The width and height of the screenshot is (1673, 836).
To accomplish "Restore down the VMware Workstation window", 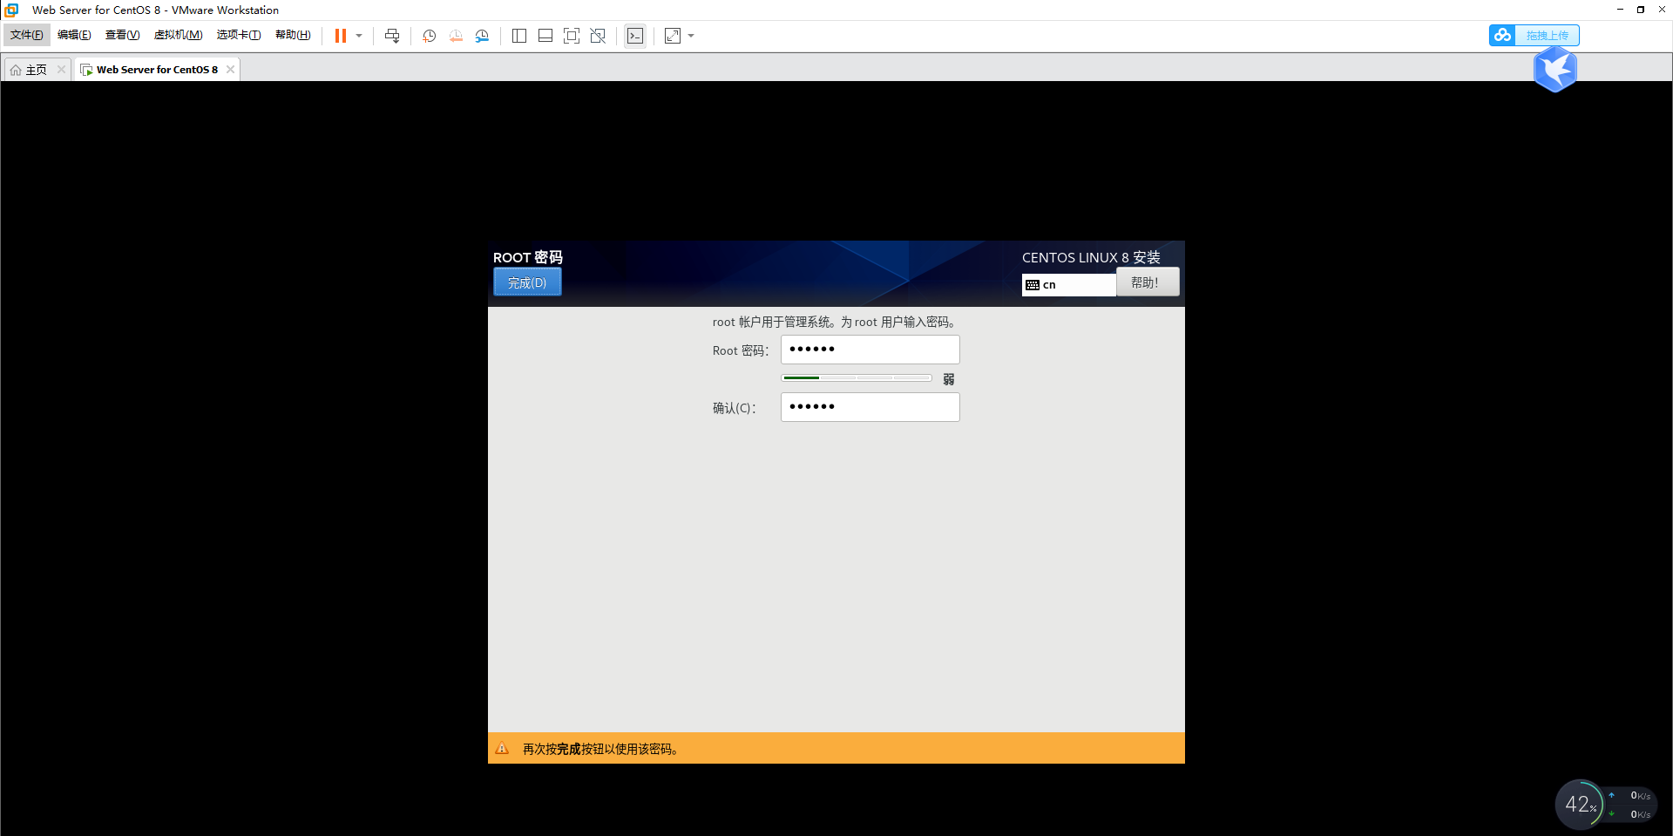I will (x=1641, y=10).
